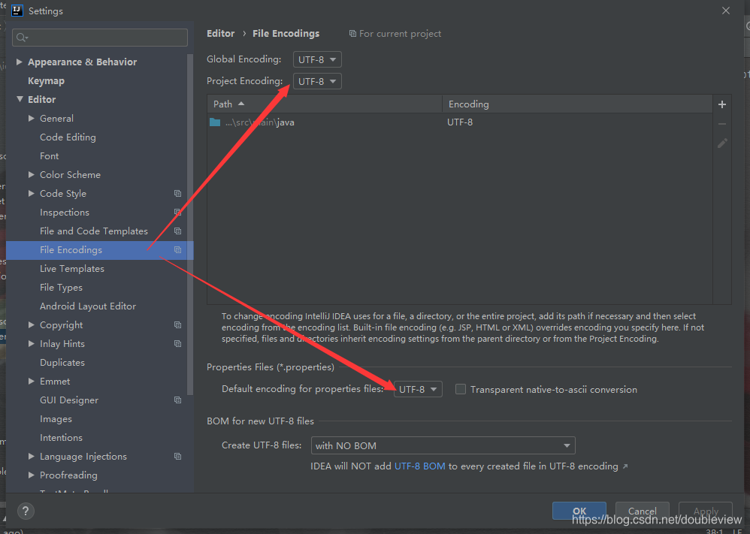Open Live Templates settings
This screenshot has height=534, width=750.
pyautogui.click(x=72, y=269)
